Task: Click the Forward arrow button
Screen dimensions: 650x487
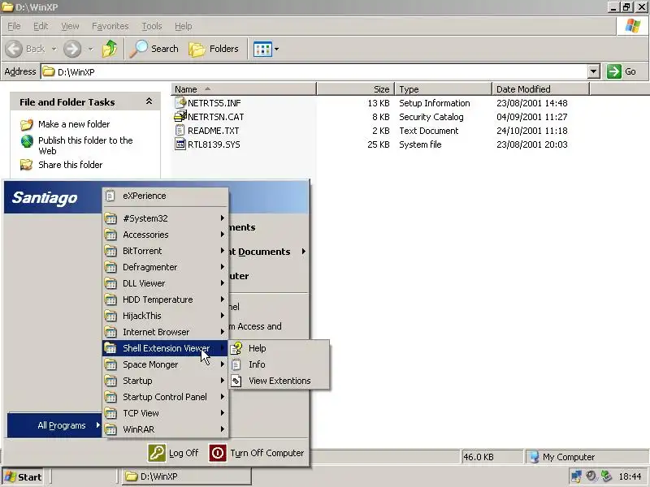Action: click(72, 49)
